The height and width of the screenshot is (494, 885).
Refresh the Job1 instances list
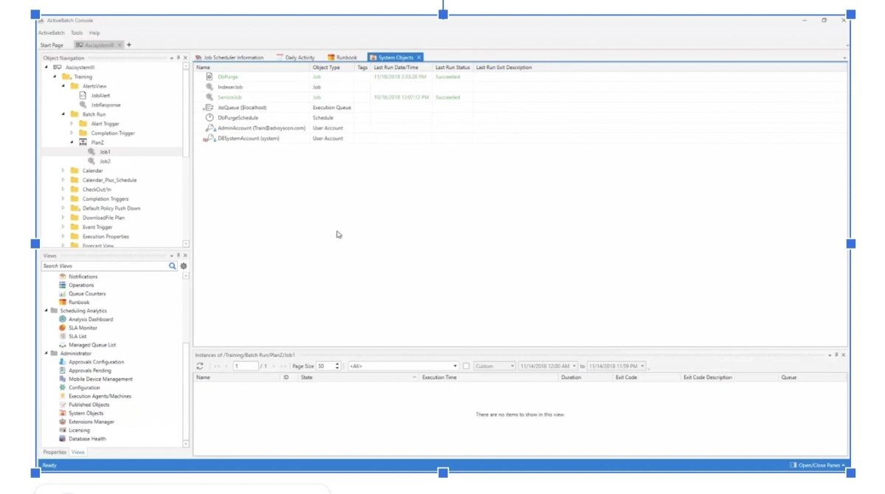200,366
